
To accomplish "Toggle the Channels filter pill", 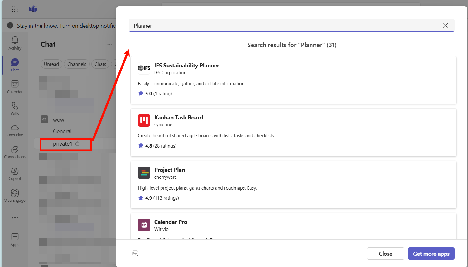I will tap(77, 64).
